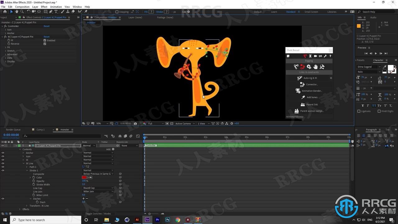The image size is (398, 224).
Task: Select the Rotation tool
Action: (28, 12)
